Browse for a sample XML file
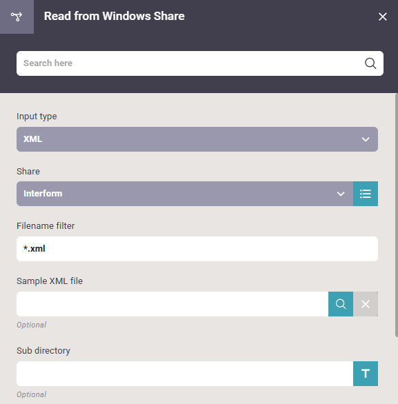This screenshot has width=398, height=404. point(341,304)
